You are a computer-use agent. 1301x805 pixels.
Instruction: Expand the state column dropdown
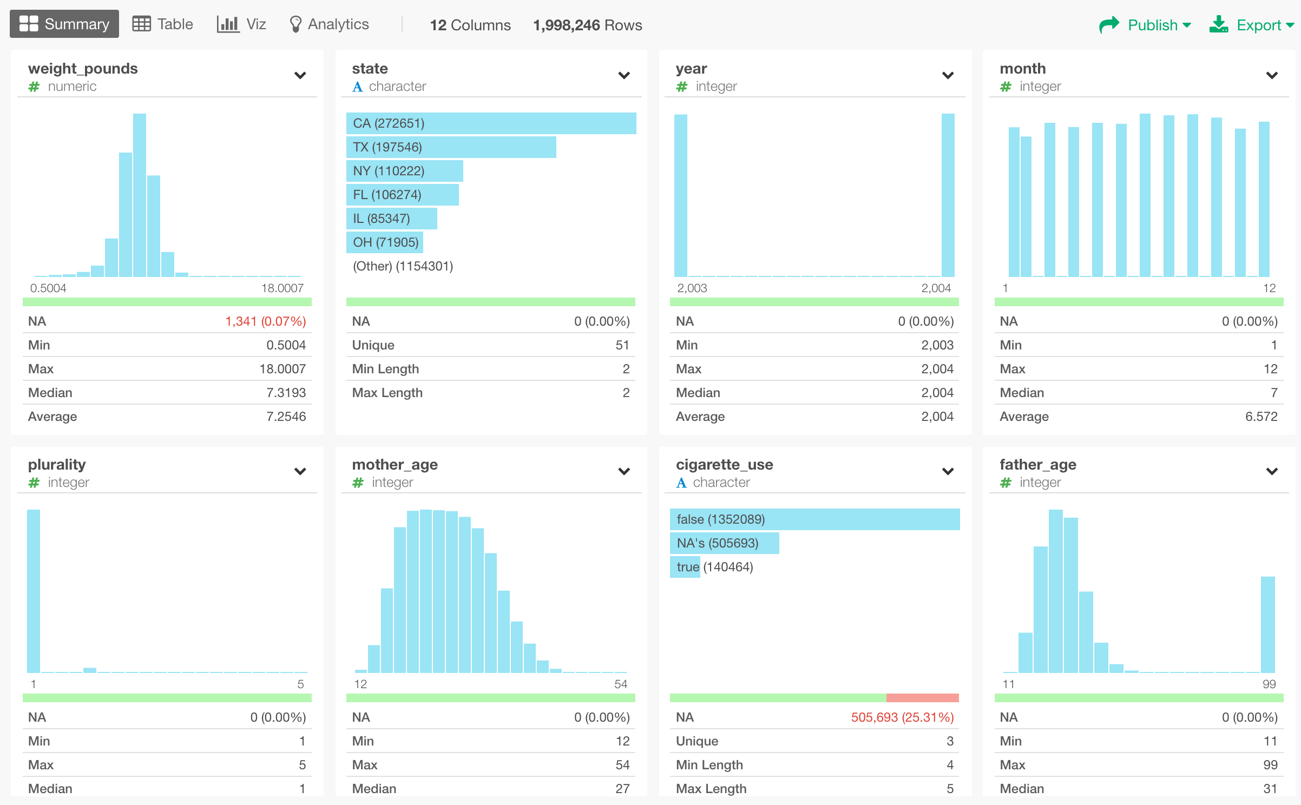[624, 75]
